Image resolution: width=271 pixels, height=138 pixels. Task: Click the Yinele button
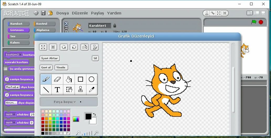[x=61, y=67]
